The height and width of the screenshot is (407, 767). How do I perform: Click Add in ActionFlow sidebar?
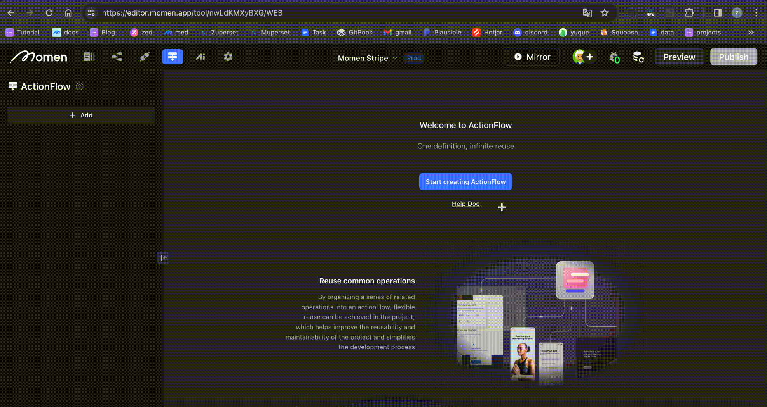click(x=81, y=115)
